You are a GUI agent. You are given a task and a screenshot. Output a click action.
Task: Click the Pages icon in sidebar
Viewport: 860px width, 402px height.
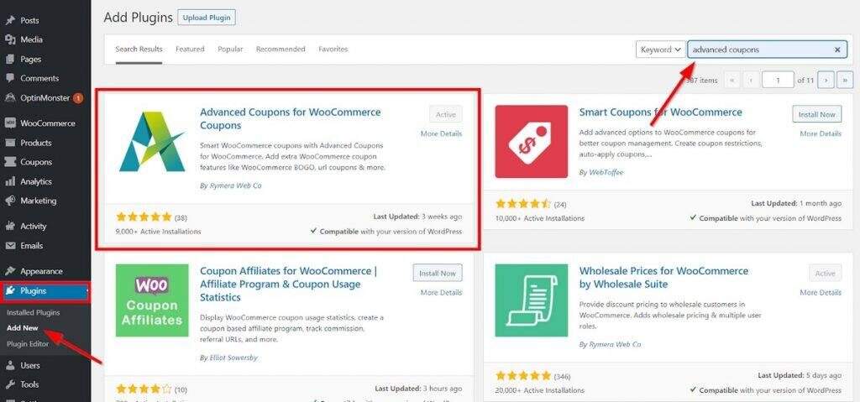coord(10,60)
